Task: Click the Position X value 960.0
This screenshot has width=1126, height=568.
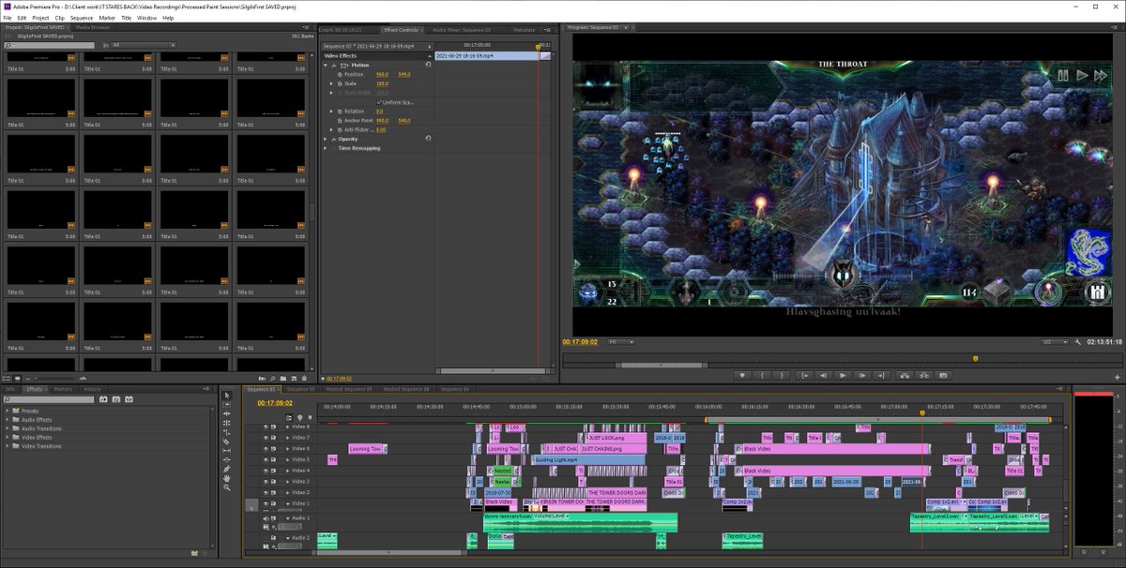Action: point(382,74)
